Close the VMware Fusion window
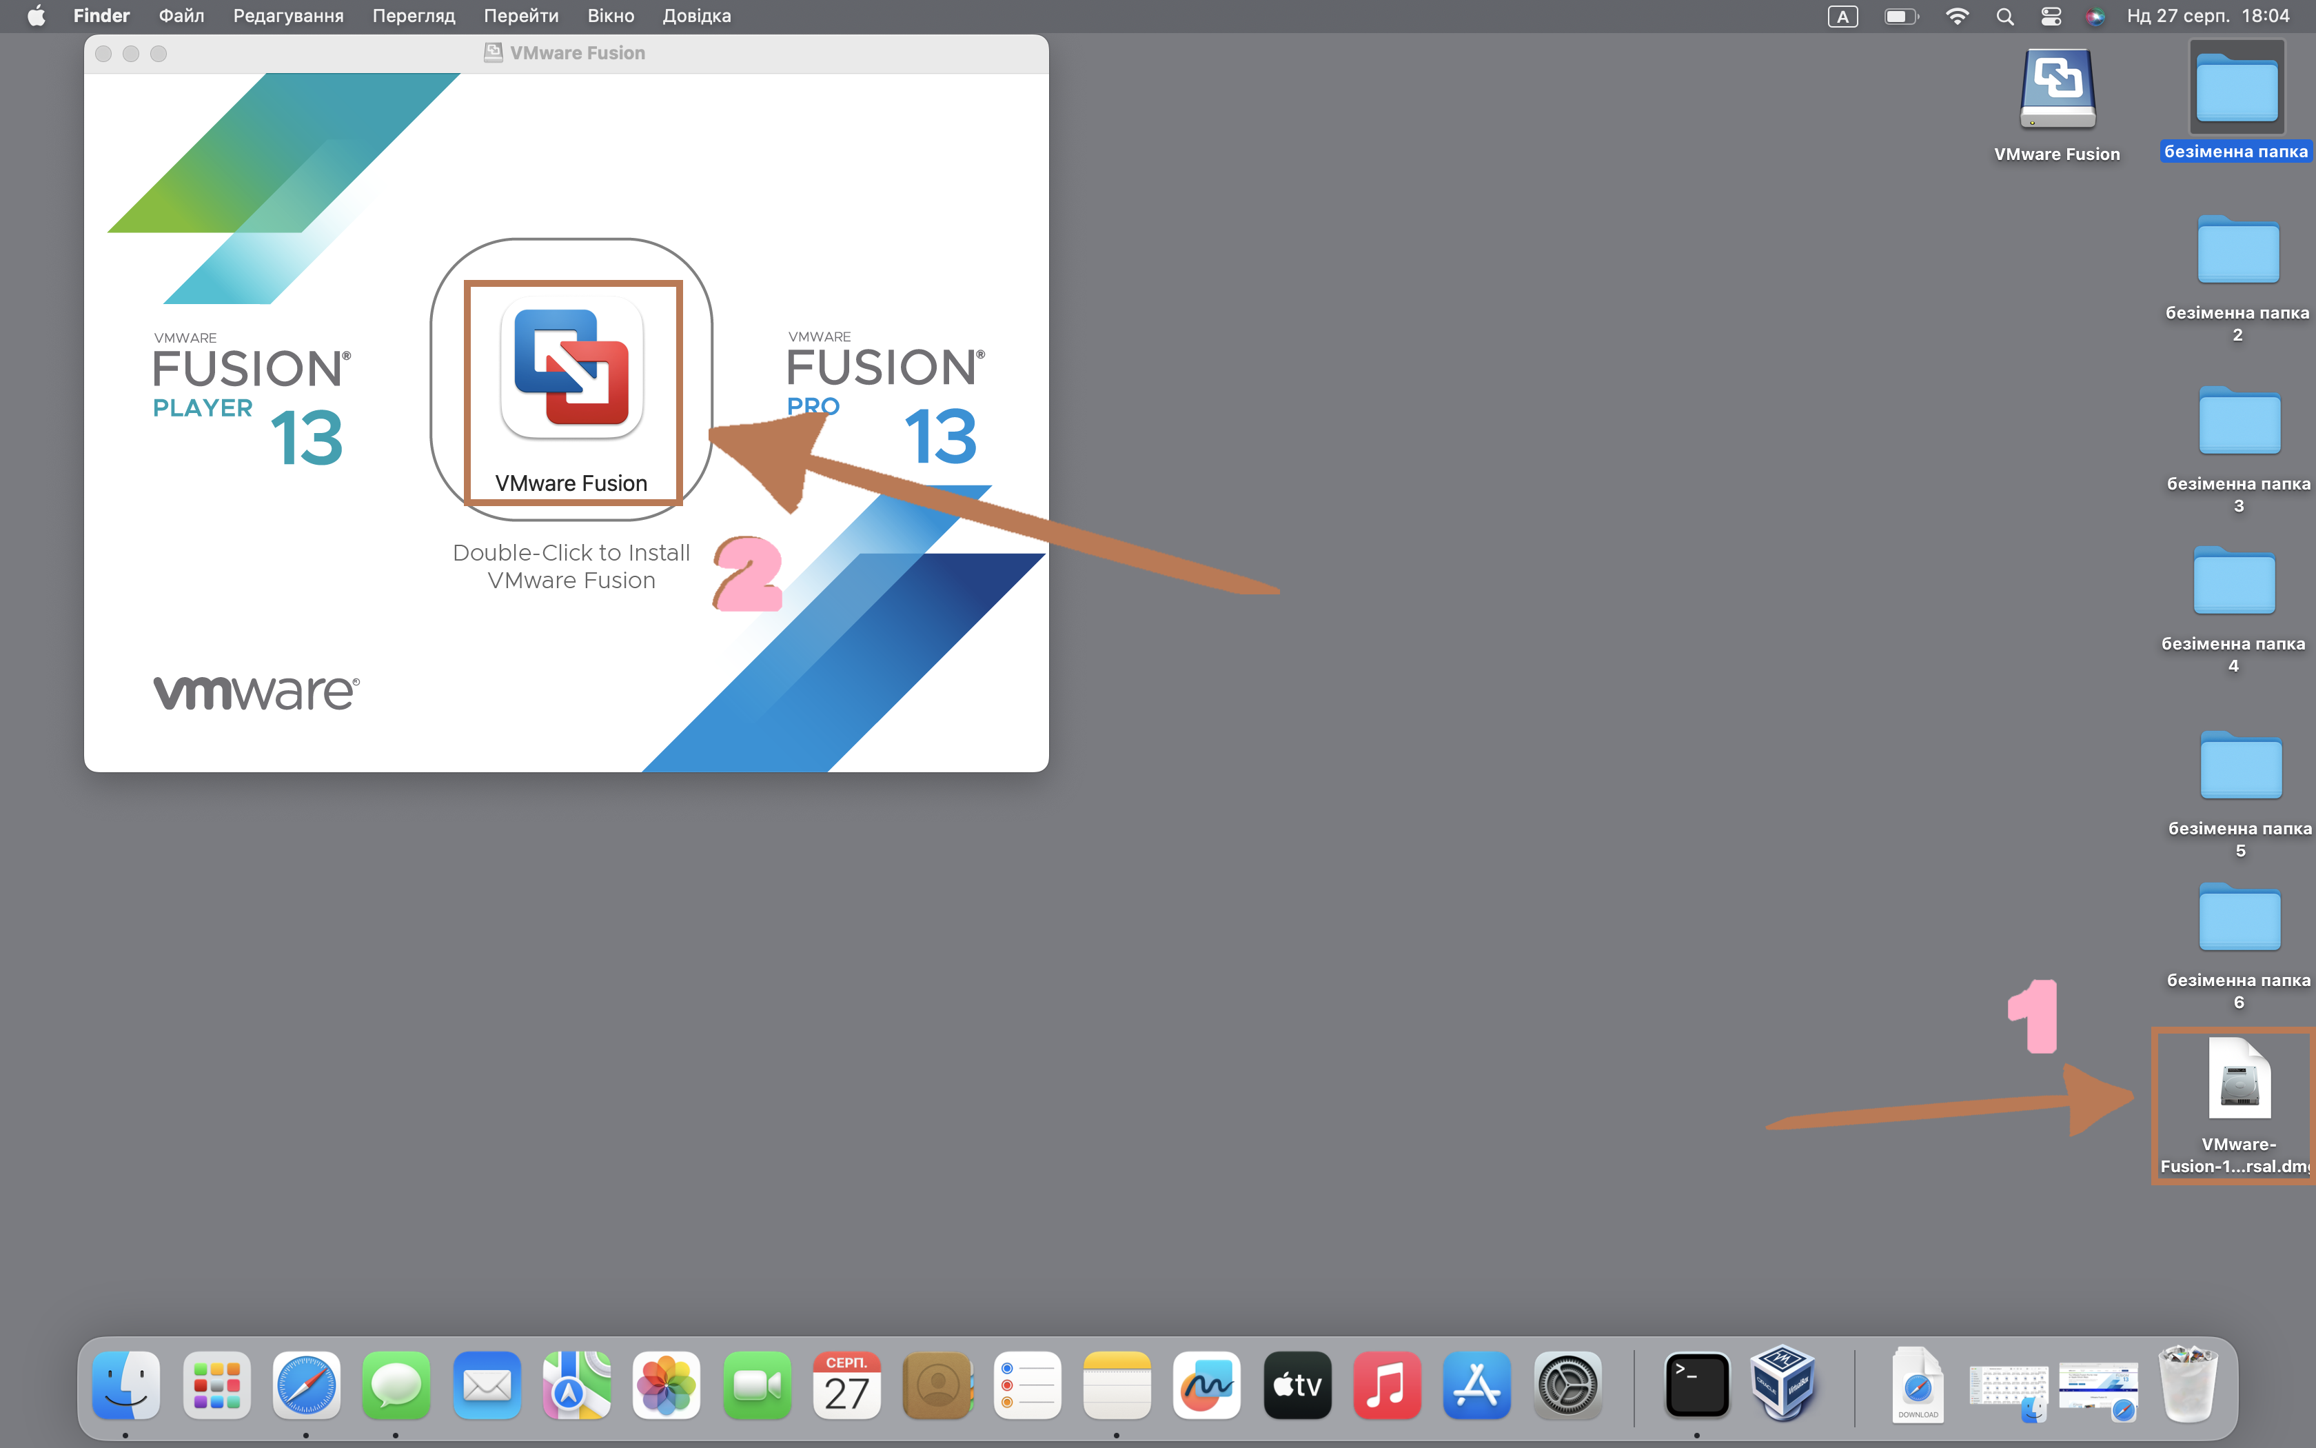Image resolution: width=2316 pixels, height=1448 pixels. pos(103,54)
